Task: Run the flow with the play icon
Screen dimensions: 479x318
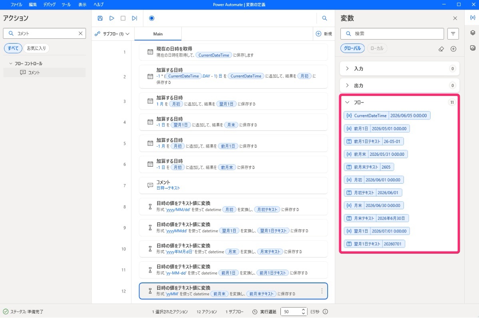Action: point(112,18)
